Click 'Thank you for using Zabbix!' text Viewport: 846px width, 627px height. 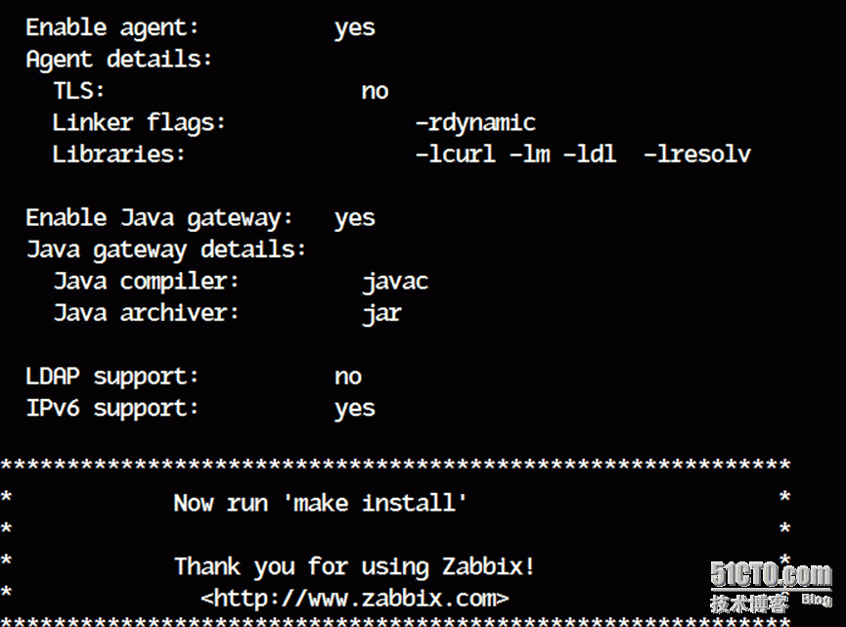tap(354, 566)
